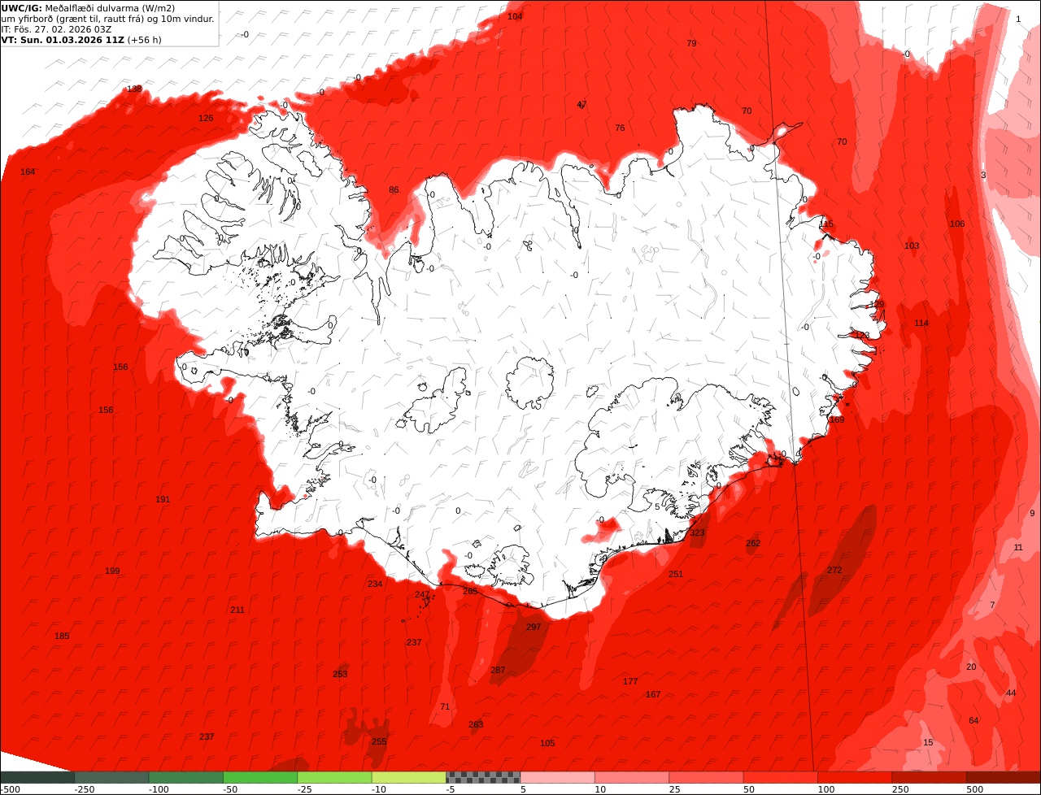The width and height of the screenshot is (1041, 795).
Task: Click the flux value 79 north of Iceland
Action: point(691,43)
